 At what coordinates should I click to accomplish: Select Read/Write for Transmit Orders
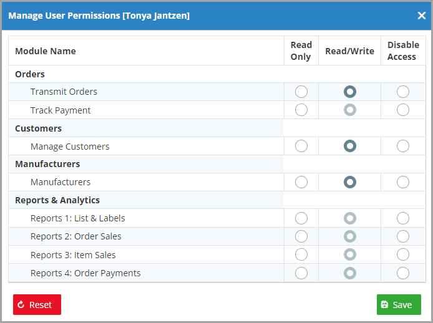(x=349, y=92)
